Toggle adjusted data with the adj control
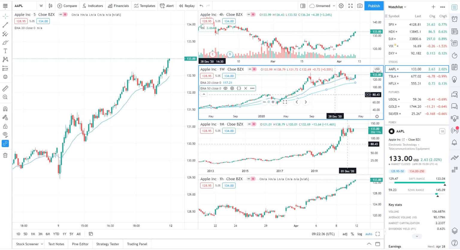Screen dimensions: 460x250 click(x=345, y=234)
